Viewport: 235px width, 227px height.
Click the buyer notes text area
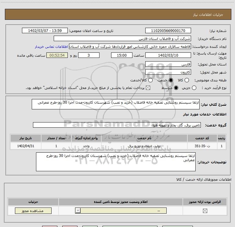coord(116,162)
